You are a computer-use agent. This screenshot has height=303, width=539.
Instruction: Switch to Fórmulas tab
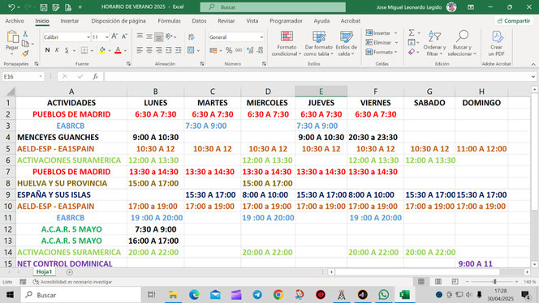coord(169,21)
